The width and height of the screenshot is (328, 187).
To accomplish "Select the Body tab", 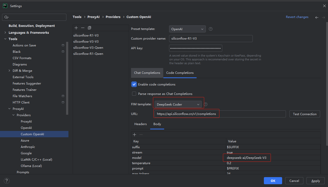I will click(157, 124).
